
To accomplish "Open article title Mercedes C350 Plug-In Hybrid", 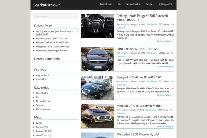I will pos(138,134).
